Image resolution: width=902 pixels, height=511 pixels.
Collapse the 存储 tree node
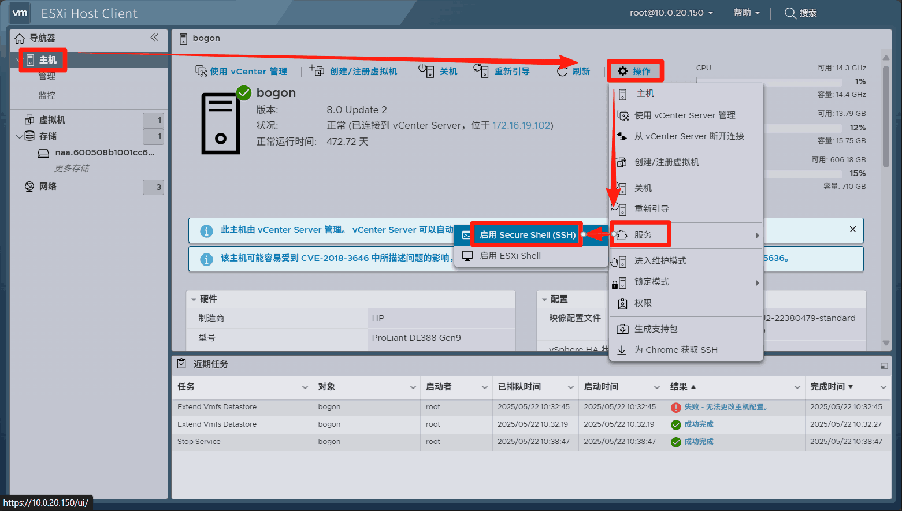coord(20,136)
